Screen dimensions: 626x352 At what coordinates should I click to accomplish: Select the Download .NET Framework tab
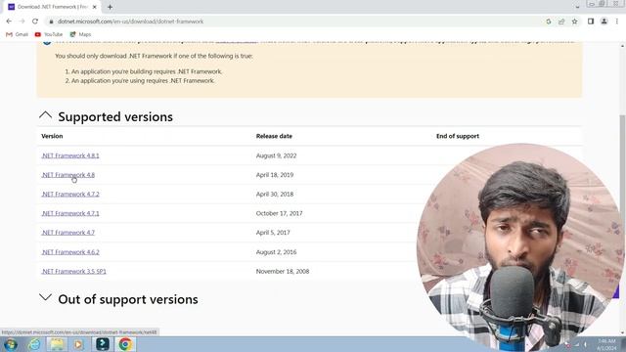coord(52,7)
